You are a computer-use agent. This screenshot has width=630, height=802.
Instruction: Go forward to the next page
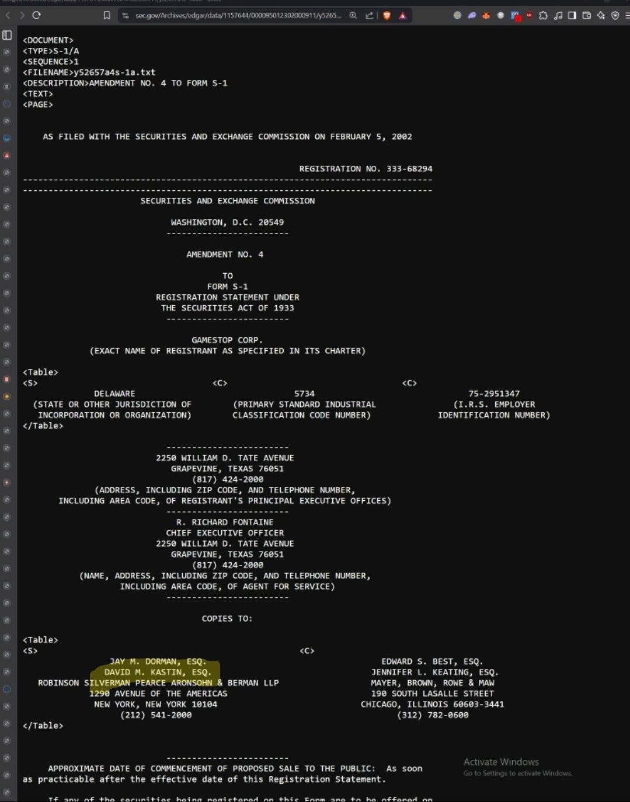pos(22,16)
